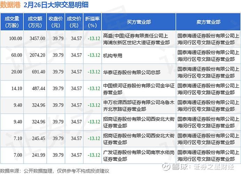The width and height of the screenshot is (241, 174).
Task: Click 国泰海通 seller cell in 机构专用 row
Action: coord(208,56)
